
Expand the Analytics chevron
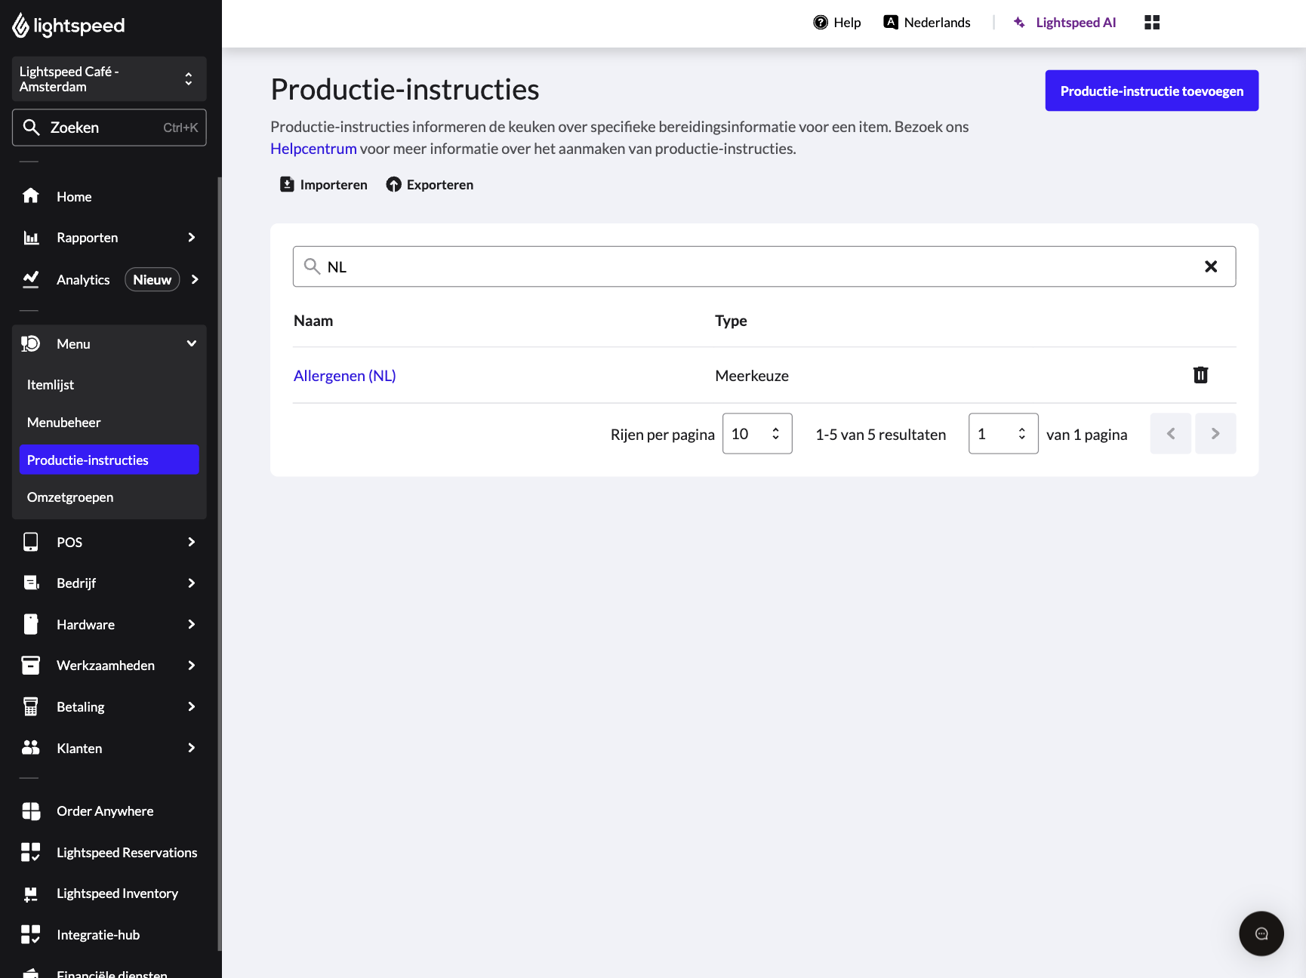tap(195, 279)
